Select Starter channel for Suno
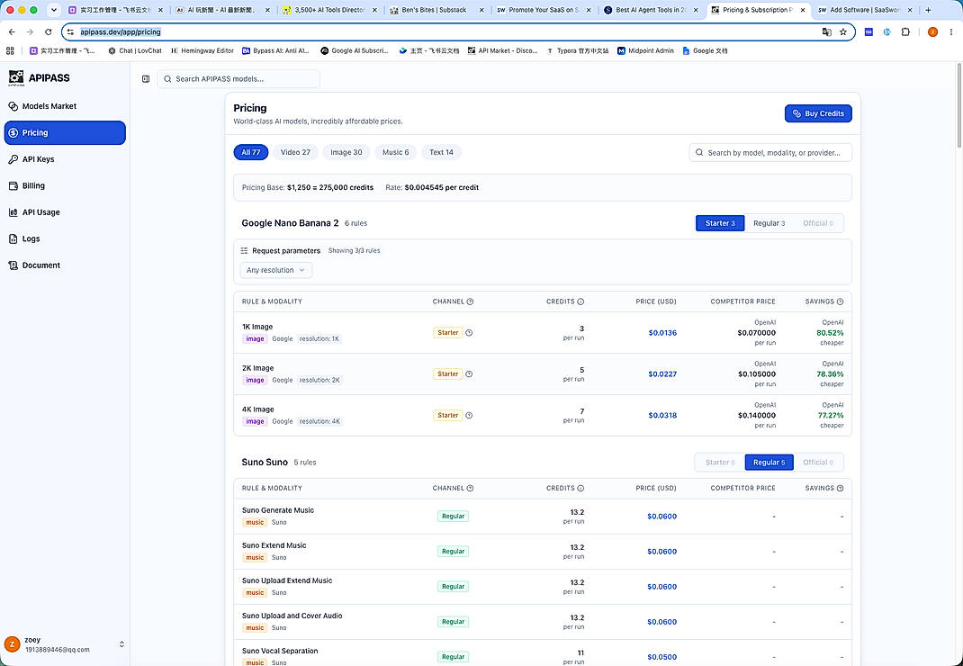This screenshot has width=963, height=666. tap(720, 462)
